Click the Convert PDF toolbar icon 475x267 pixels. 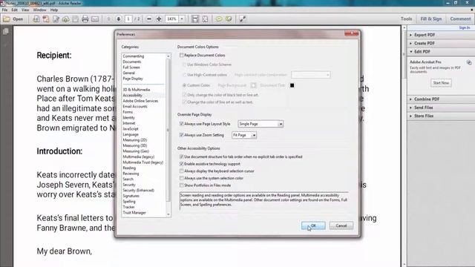(46, 19)
